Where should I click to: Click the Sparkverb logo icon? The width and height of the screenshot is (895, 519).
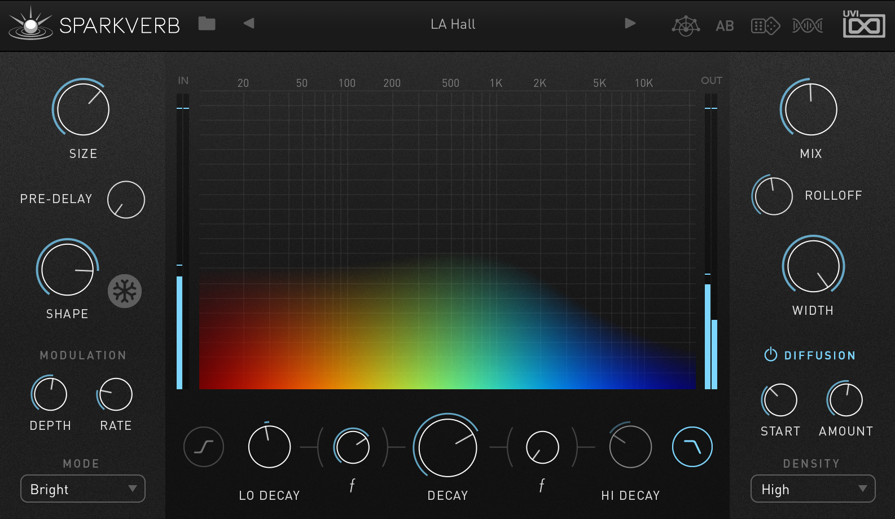pyautogui.click(x=30, y=24)
